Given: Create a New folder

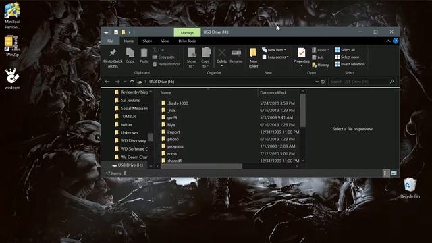Looking at the screenshot, I should click(253, 58).
